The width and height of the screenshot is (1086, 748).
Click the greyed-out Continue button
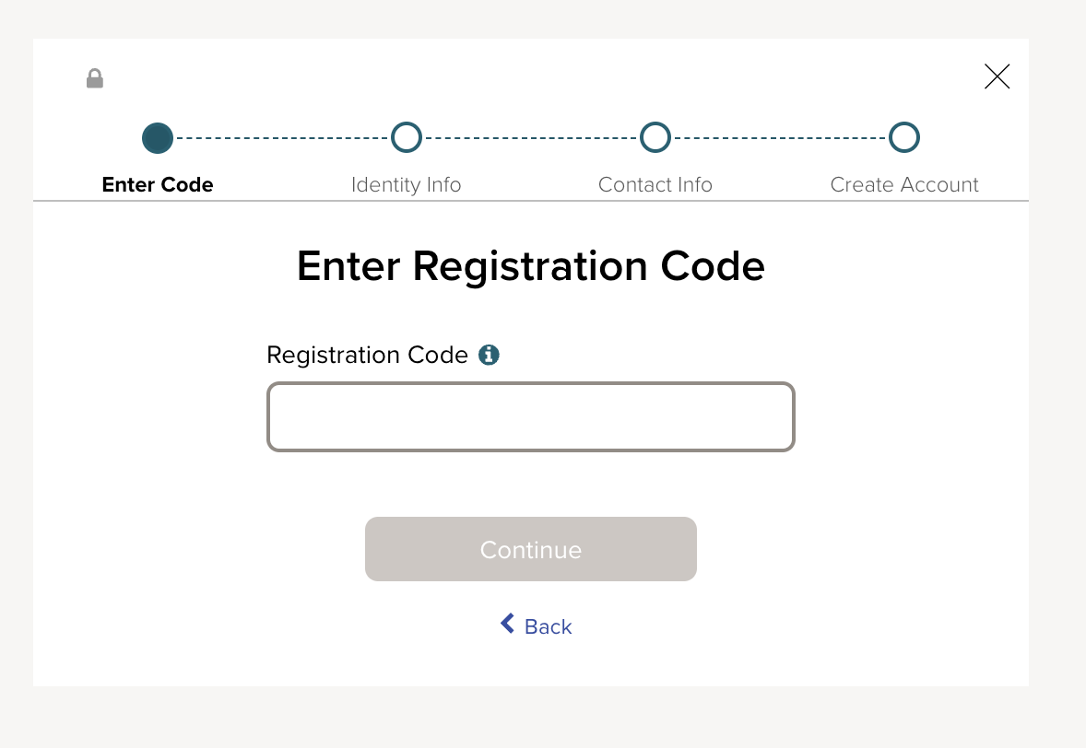530,549
